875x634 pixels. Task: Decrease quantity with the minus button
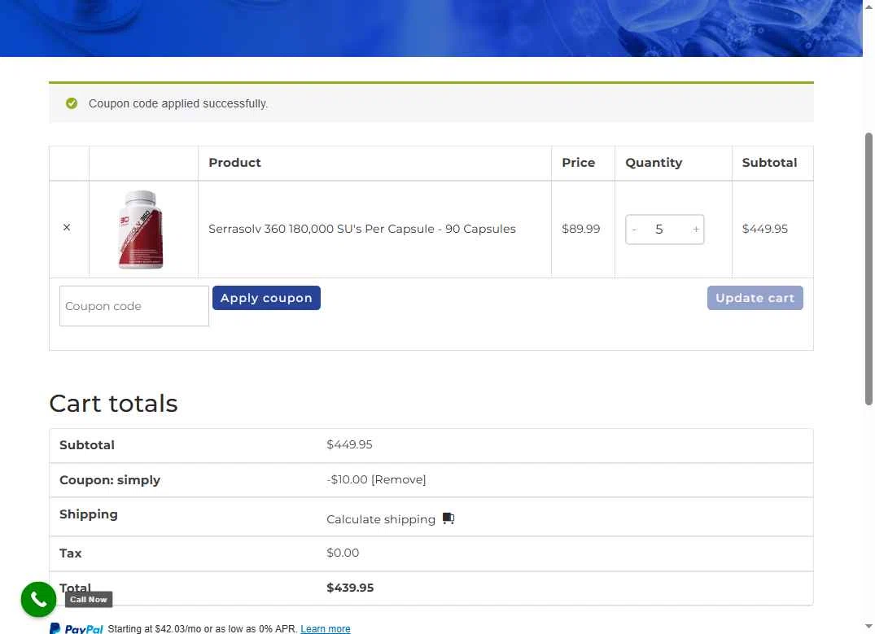(635, 230)
